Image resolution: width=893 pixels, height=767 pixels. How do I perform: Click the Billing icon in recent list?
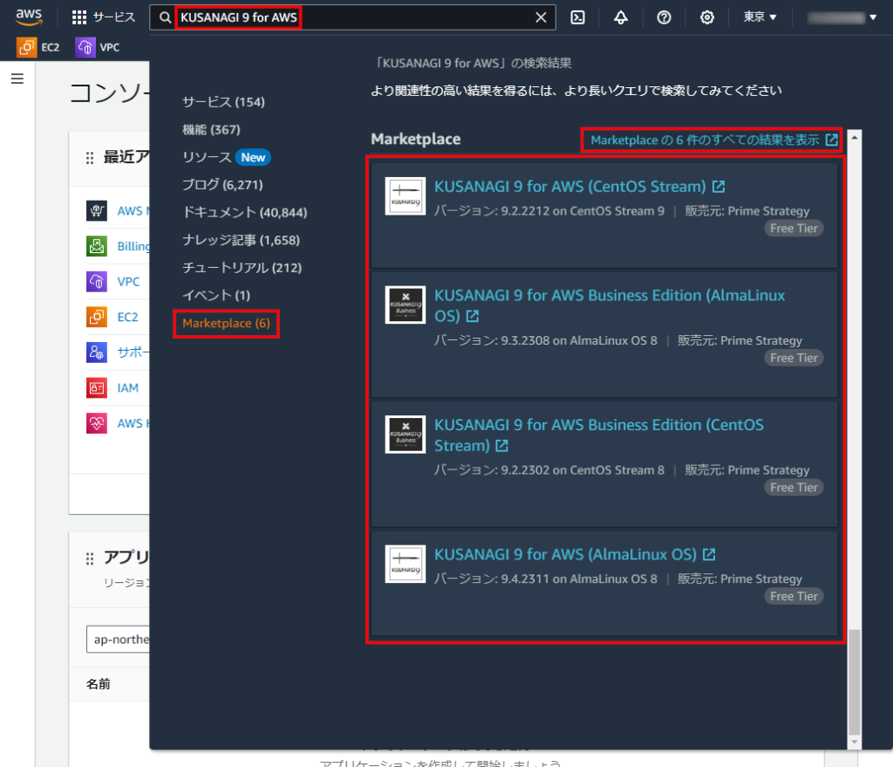click(96, 246)
